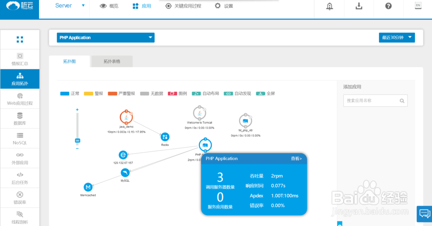Click the search magnifier icon
The height and width of the screenshot is (226, 432).
(402, 101)
